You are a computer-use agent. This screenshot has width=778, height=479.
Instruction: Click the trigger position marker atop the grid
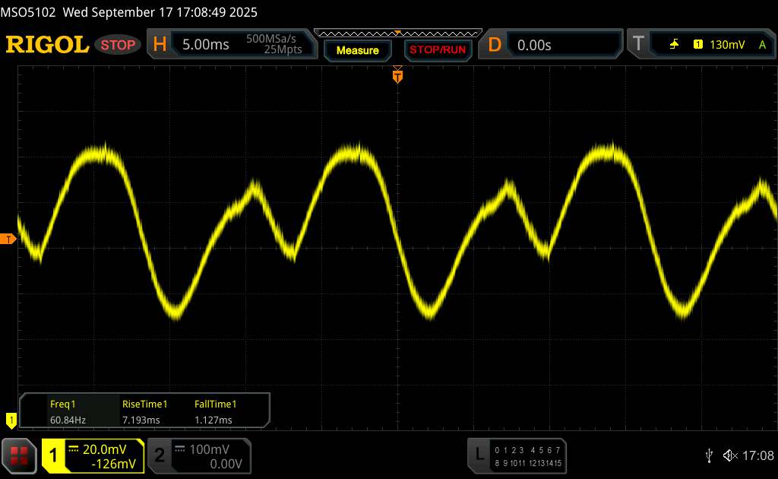coord(397,75)
